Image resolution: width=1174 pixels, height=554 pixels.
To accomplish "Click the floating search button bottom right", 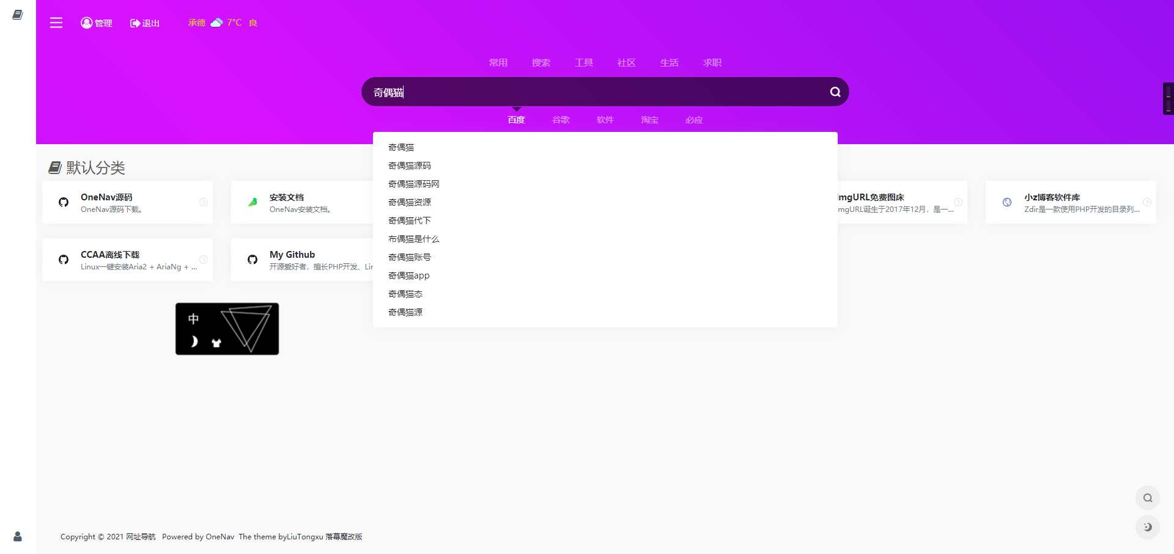I will pos(1148,498).
